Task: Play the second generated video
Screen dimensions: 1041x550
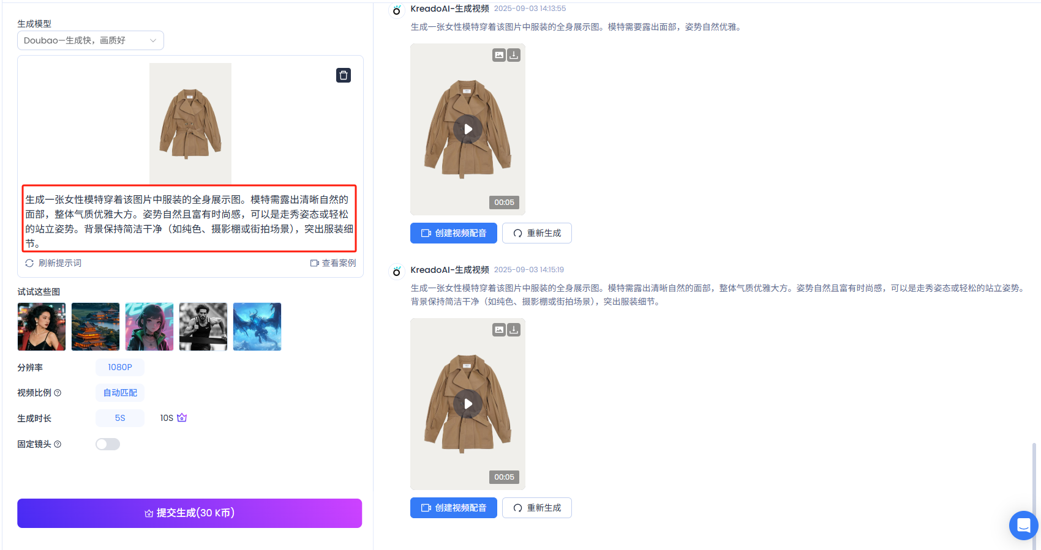Action: (x=468, y=404)
